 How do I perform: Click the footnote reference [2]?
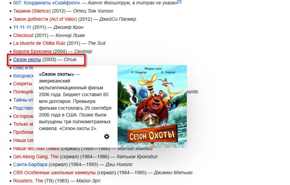[179, 2]
